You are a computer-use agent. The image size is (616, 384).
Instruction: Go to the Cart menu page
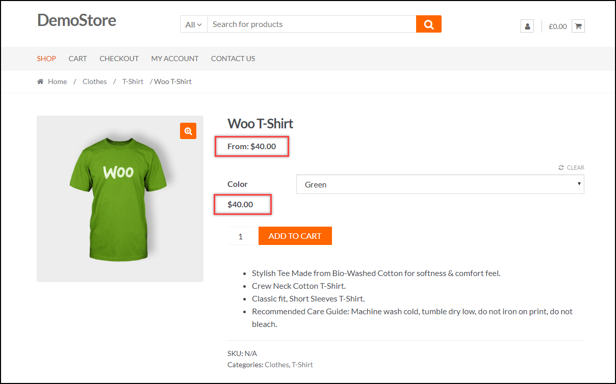click(x=78, y=59)
